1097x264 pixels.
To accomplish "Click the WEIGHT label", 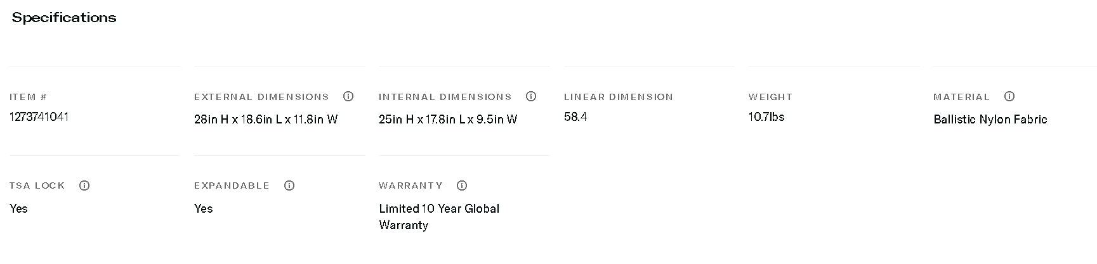I will tap(770, 97).
